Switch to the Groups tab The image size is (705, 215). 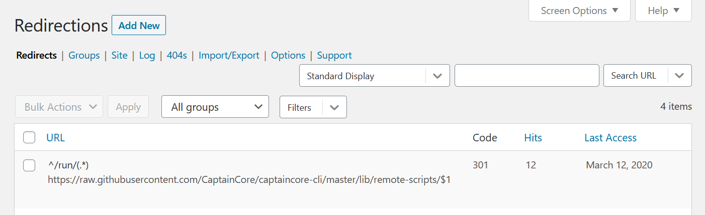pyautogui.click(x=84, y=55)
